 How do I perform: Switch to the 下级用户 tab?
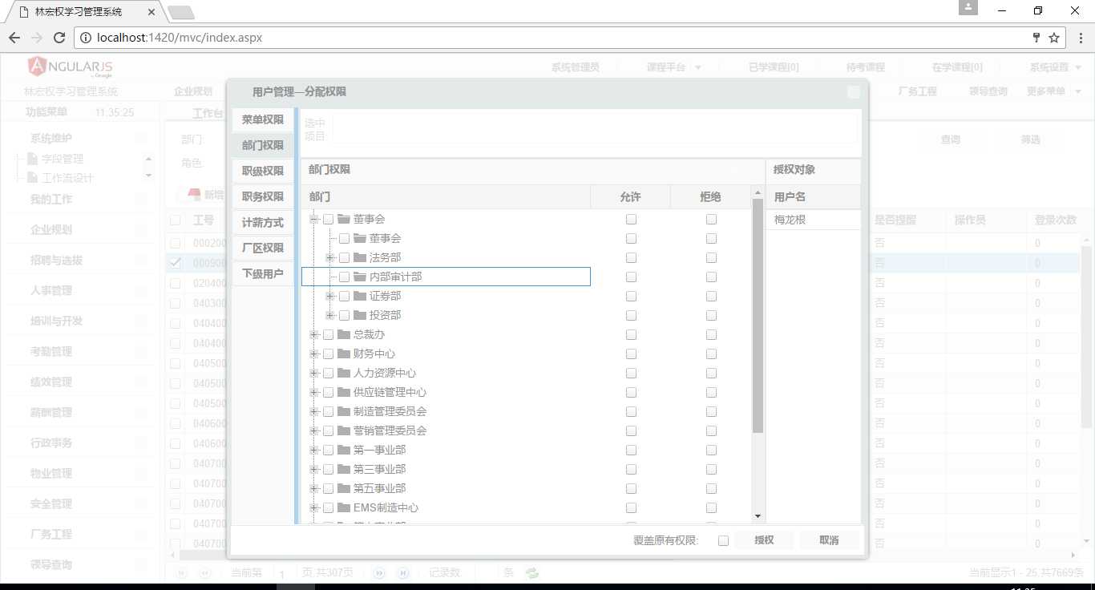click(x=263, y=273)
